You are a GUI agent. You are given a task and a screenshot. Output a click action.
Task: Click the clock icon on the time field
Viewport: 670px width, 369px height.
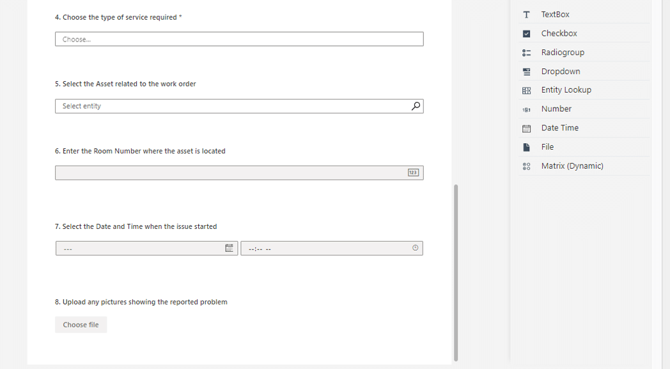[414, 248]
